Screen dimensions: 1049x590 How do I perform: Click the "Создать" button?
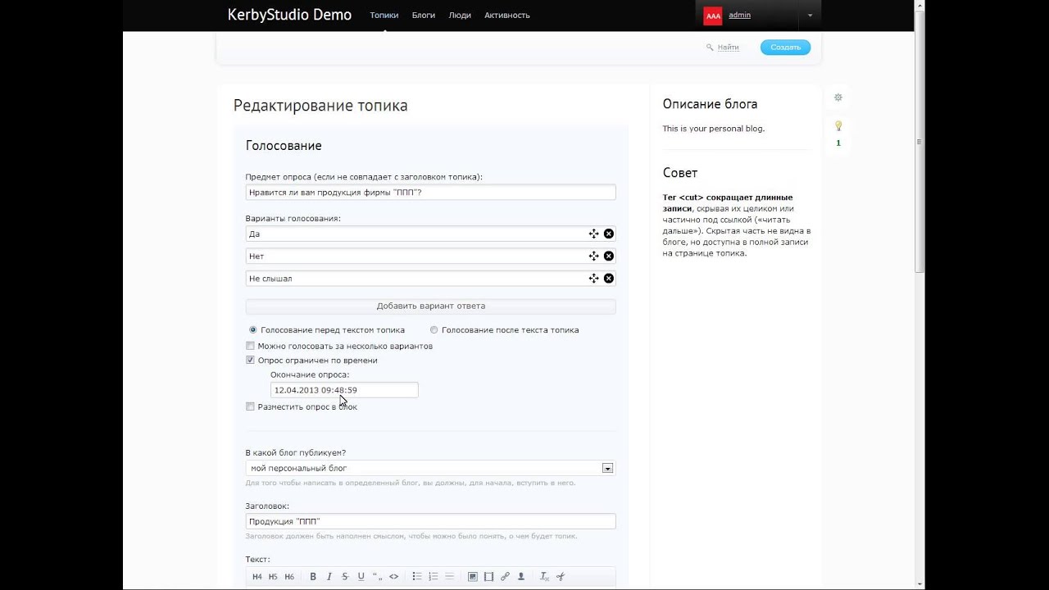(785, 48)
